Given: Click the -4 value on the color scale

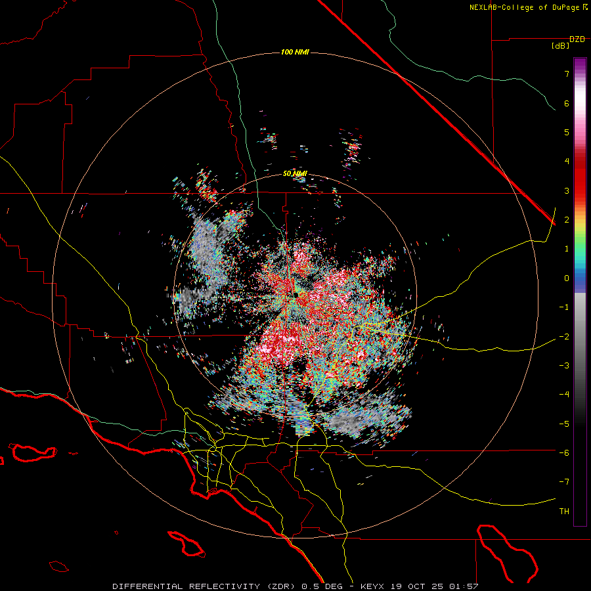Looking at the screenshot, I should pyautogui.click(x=564, y=395).
